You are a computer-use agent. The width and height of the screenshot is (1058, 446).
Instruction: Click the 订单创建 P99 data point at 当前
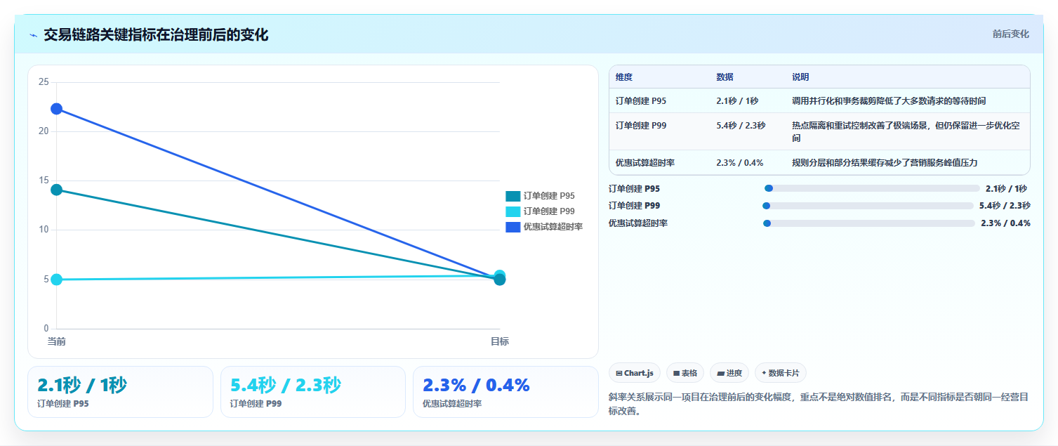pos(56,280)
